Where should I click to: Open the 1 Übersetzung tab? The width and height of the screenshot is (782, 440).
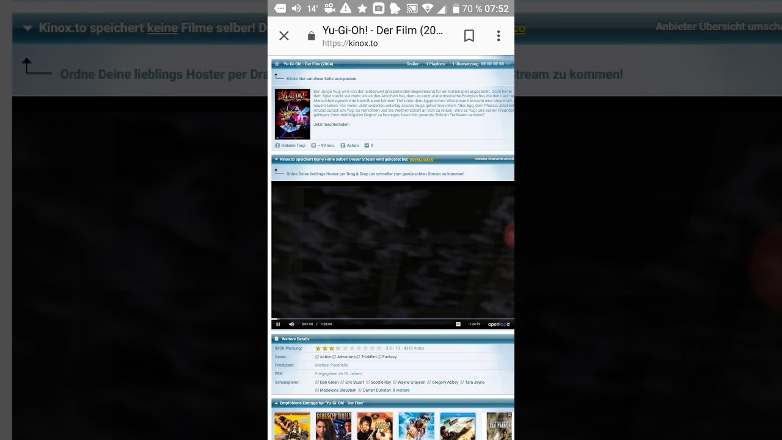466,64
